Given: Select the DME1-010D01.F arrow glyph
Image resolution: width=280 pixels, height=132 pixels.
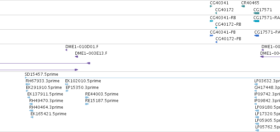Looking at the screenshot, I should [x=66, y=50].
